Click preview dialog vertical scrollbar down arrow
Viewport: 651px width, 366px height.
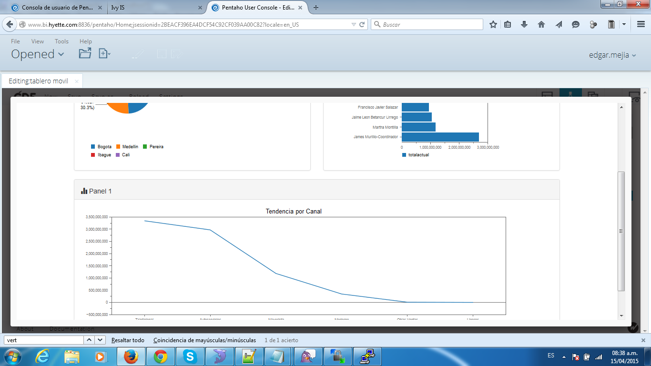pos(621,316)
